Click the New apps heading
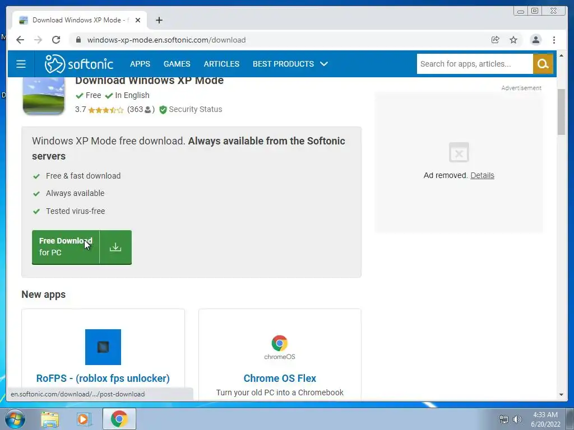The height and width of the screenshot is (430, 574). click(x=44, y=295)
